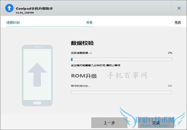187x130 pixels.
Task: Click the 请耐心等待 notice line
Action: [96, 65]
